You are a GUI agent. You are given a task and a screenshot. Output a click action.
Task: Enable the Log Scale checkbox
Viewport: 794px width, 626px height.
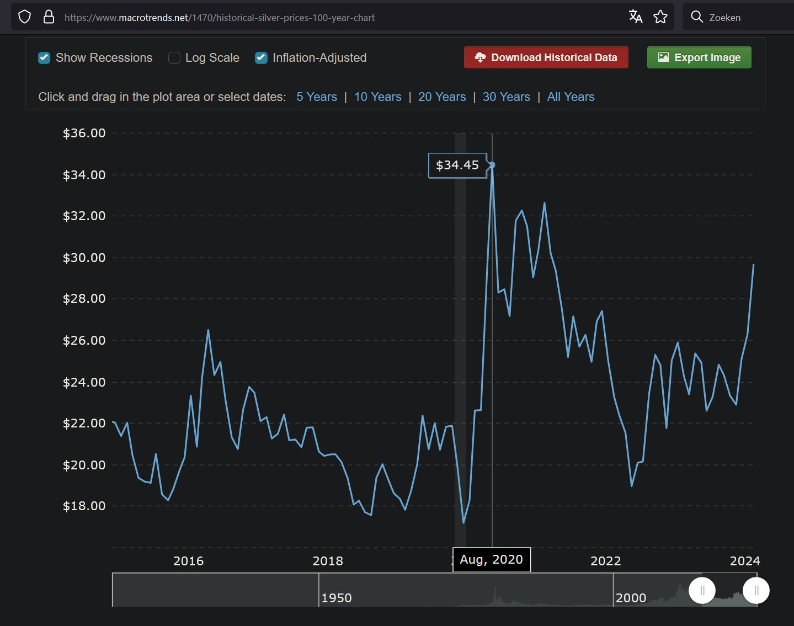(174, 58)
